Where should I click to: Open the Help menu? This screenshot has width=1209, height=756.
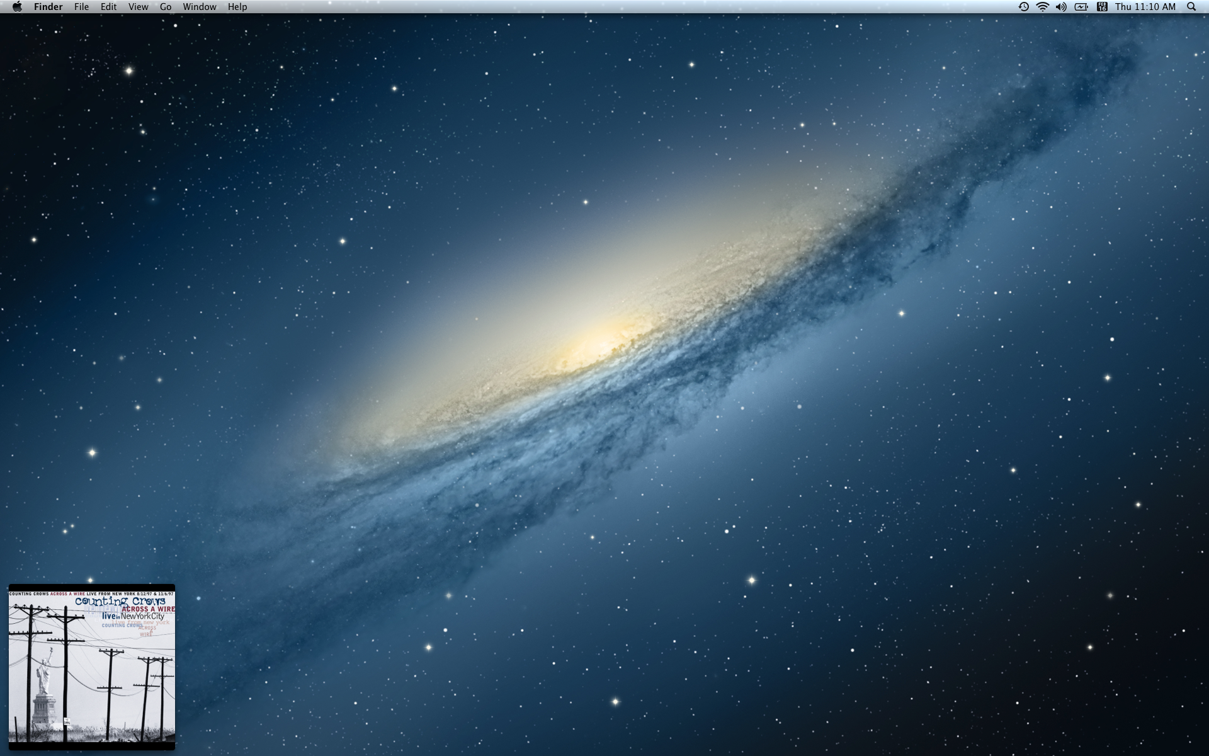tap(237, 7)
